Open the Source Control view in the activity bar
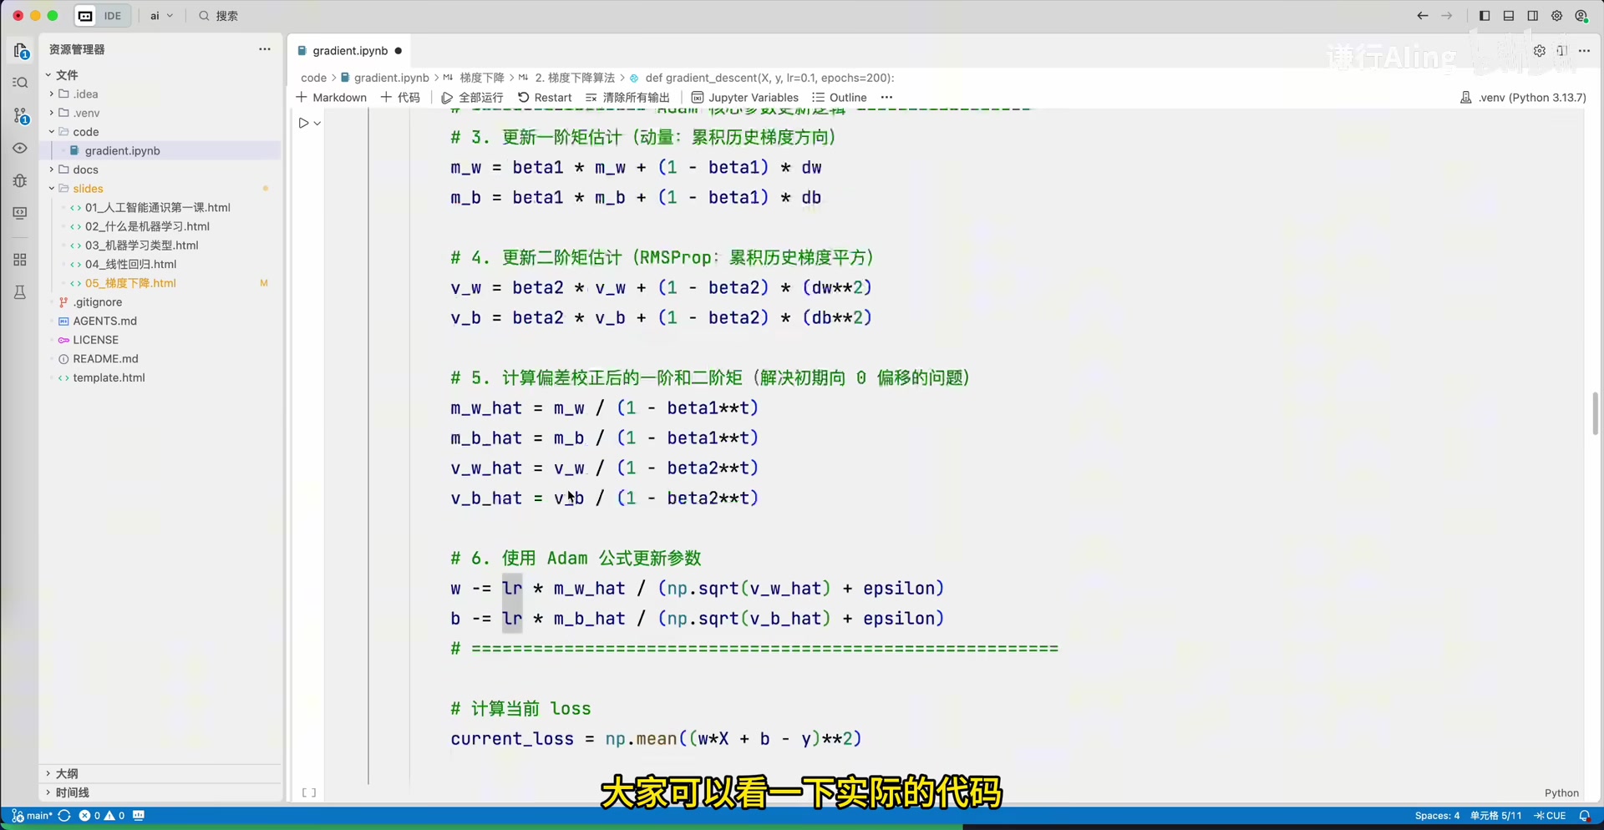This screenshot has height=830, width=1604. (21, 115)
